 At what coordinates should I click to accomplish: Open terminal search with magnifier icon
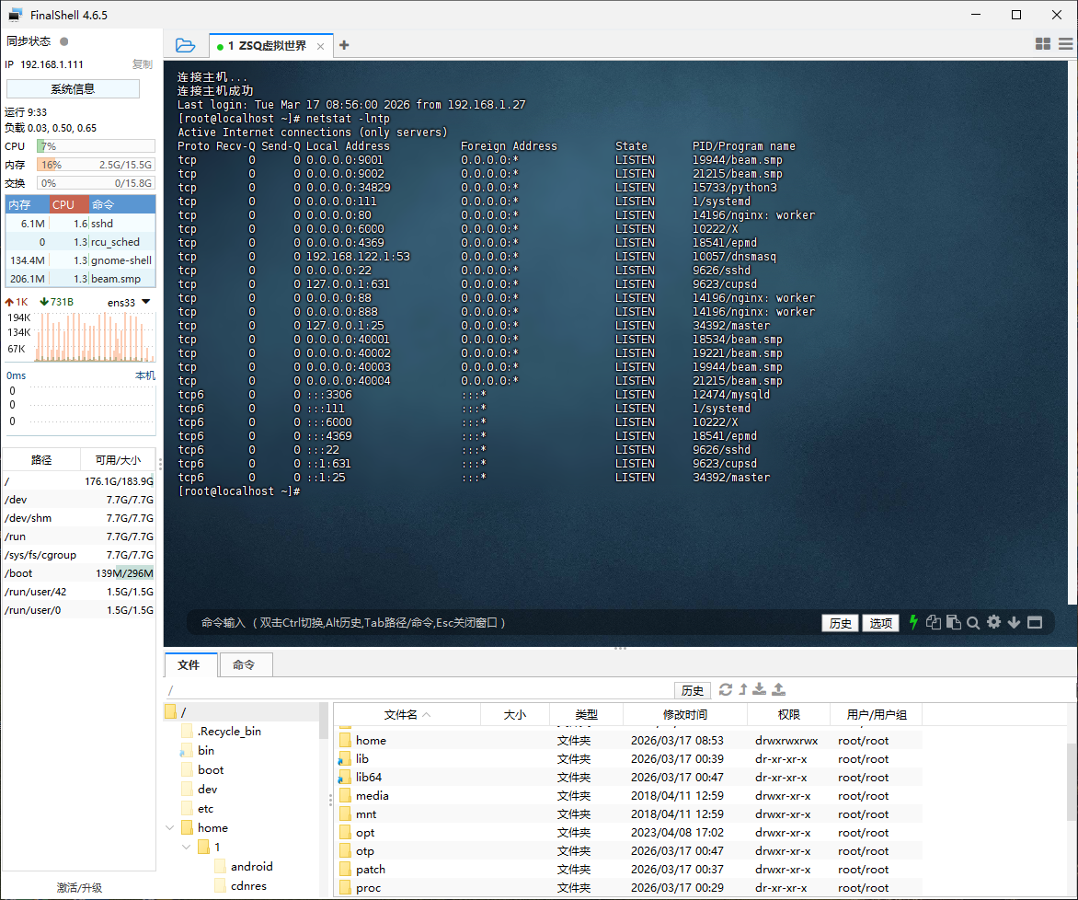click(972, 622)
